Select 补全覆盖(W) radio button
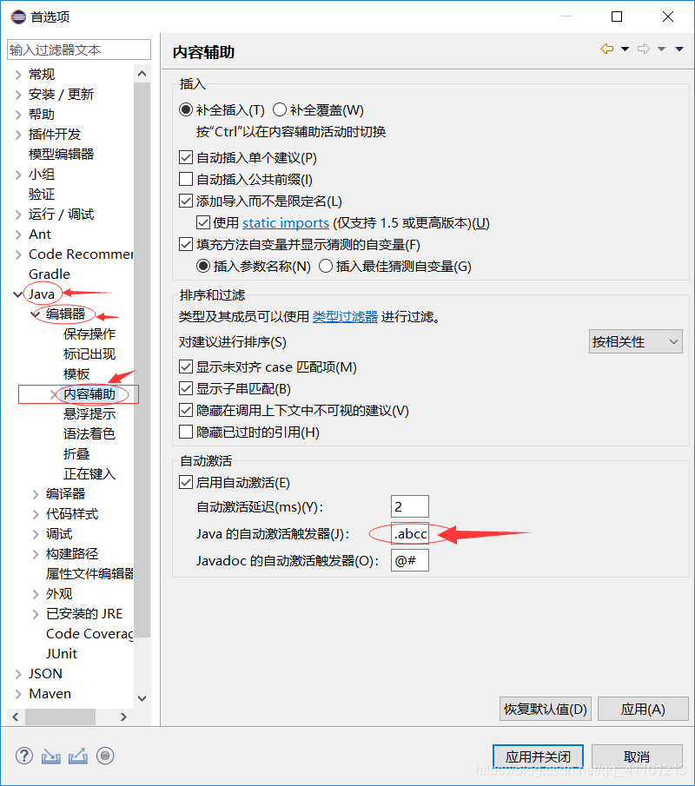This screenshot has width=695, height=786. point(280,109)
